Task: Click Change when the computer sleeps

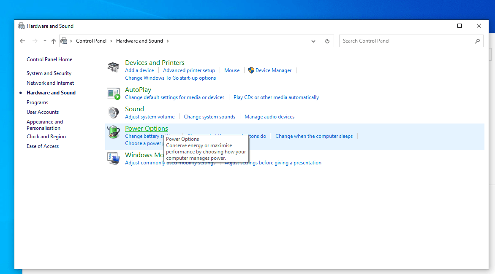Action: click(x=314, y=136)
